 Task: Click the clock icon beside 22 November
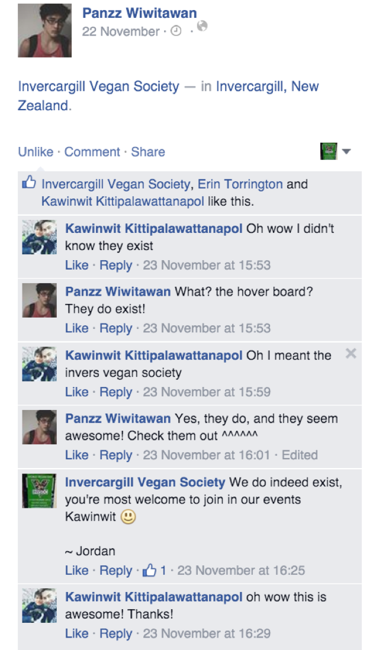[x=176, y=31]
